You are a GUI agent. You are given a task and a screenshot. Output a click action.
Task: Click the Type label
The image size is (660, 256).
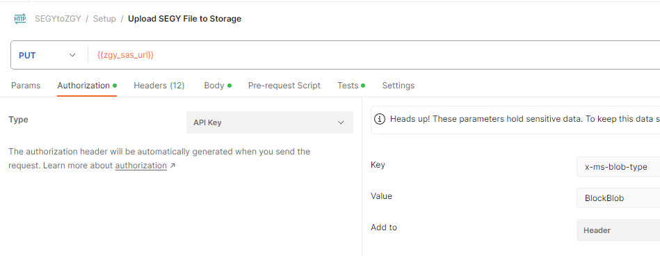[18, 120]
